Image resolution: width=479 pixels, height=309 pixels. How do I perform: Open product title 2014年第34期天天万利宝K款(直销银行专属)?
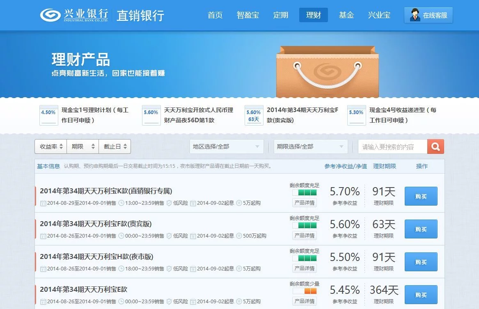click(106, 191)
